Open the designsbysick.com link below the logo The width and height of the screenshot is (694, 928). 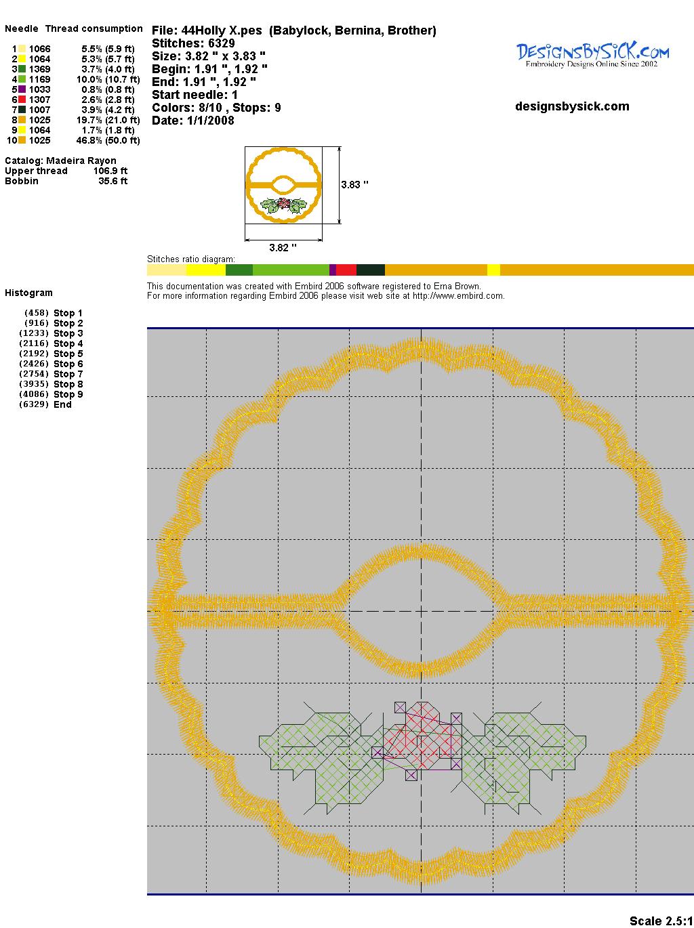click(x=572, y=106)
